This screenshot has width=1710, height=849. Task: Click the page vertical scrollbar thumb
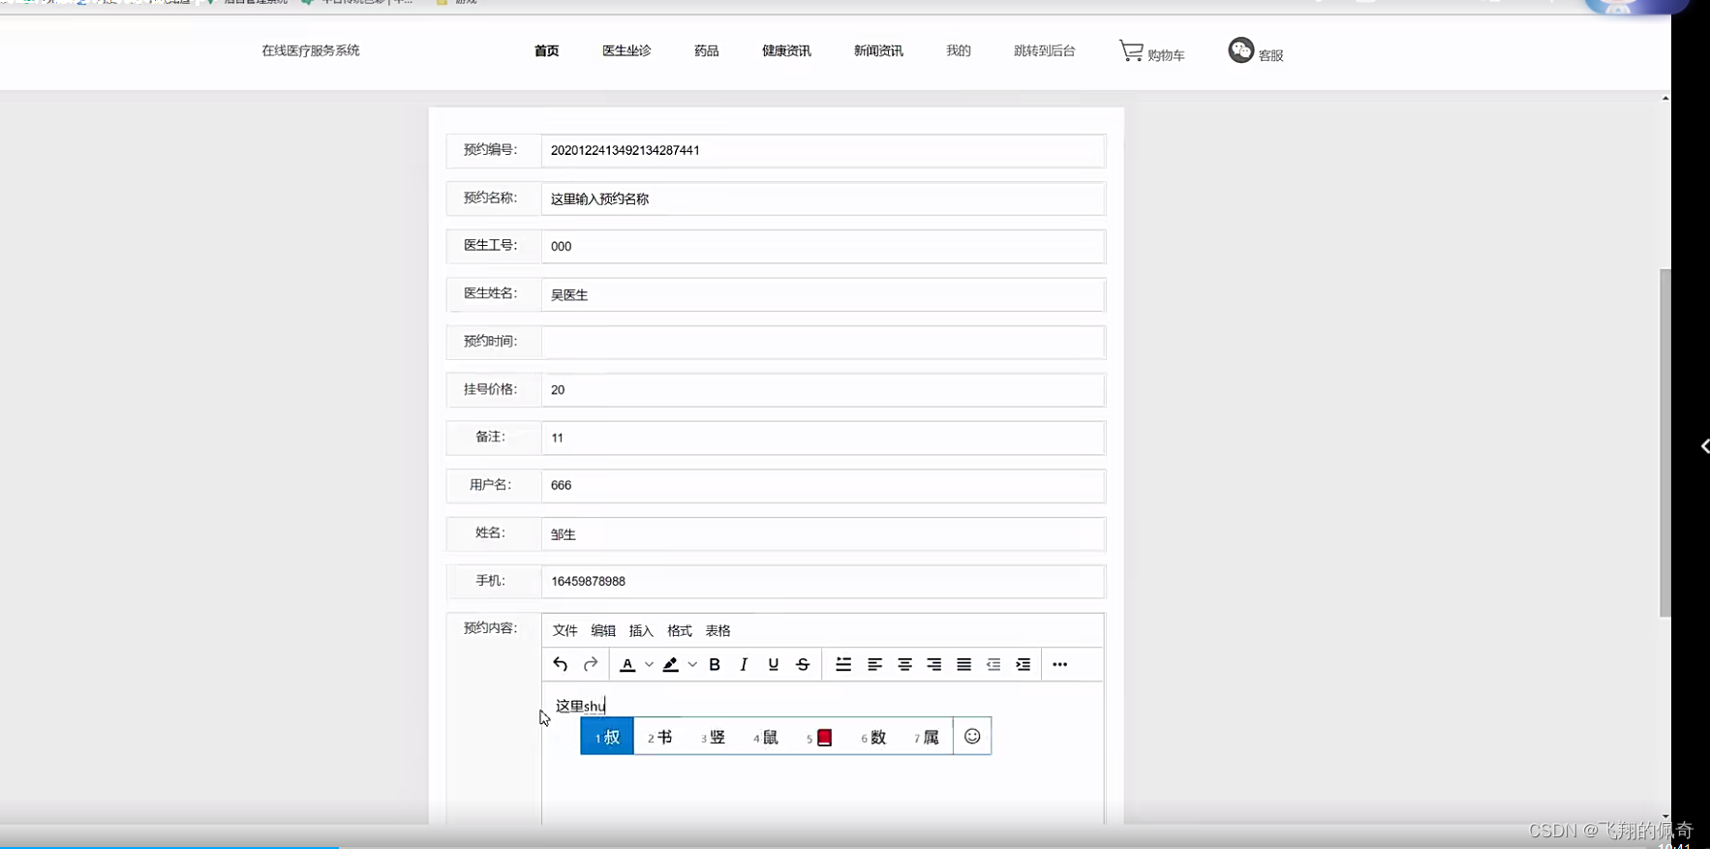pyautogui.click(x=1665, y=442)
